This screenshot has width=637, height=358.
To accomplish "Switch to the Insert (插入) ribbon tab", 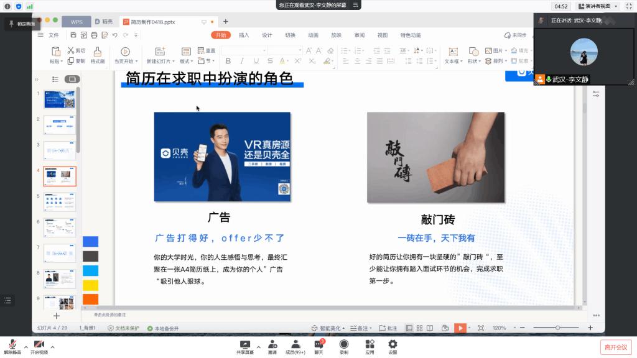I will click(244, 35).
